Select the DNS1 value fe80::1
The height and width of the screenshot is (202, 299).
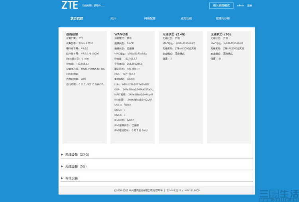(128, 105)
